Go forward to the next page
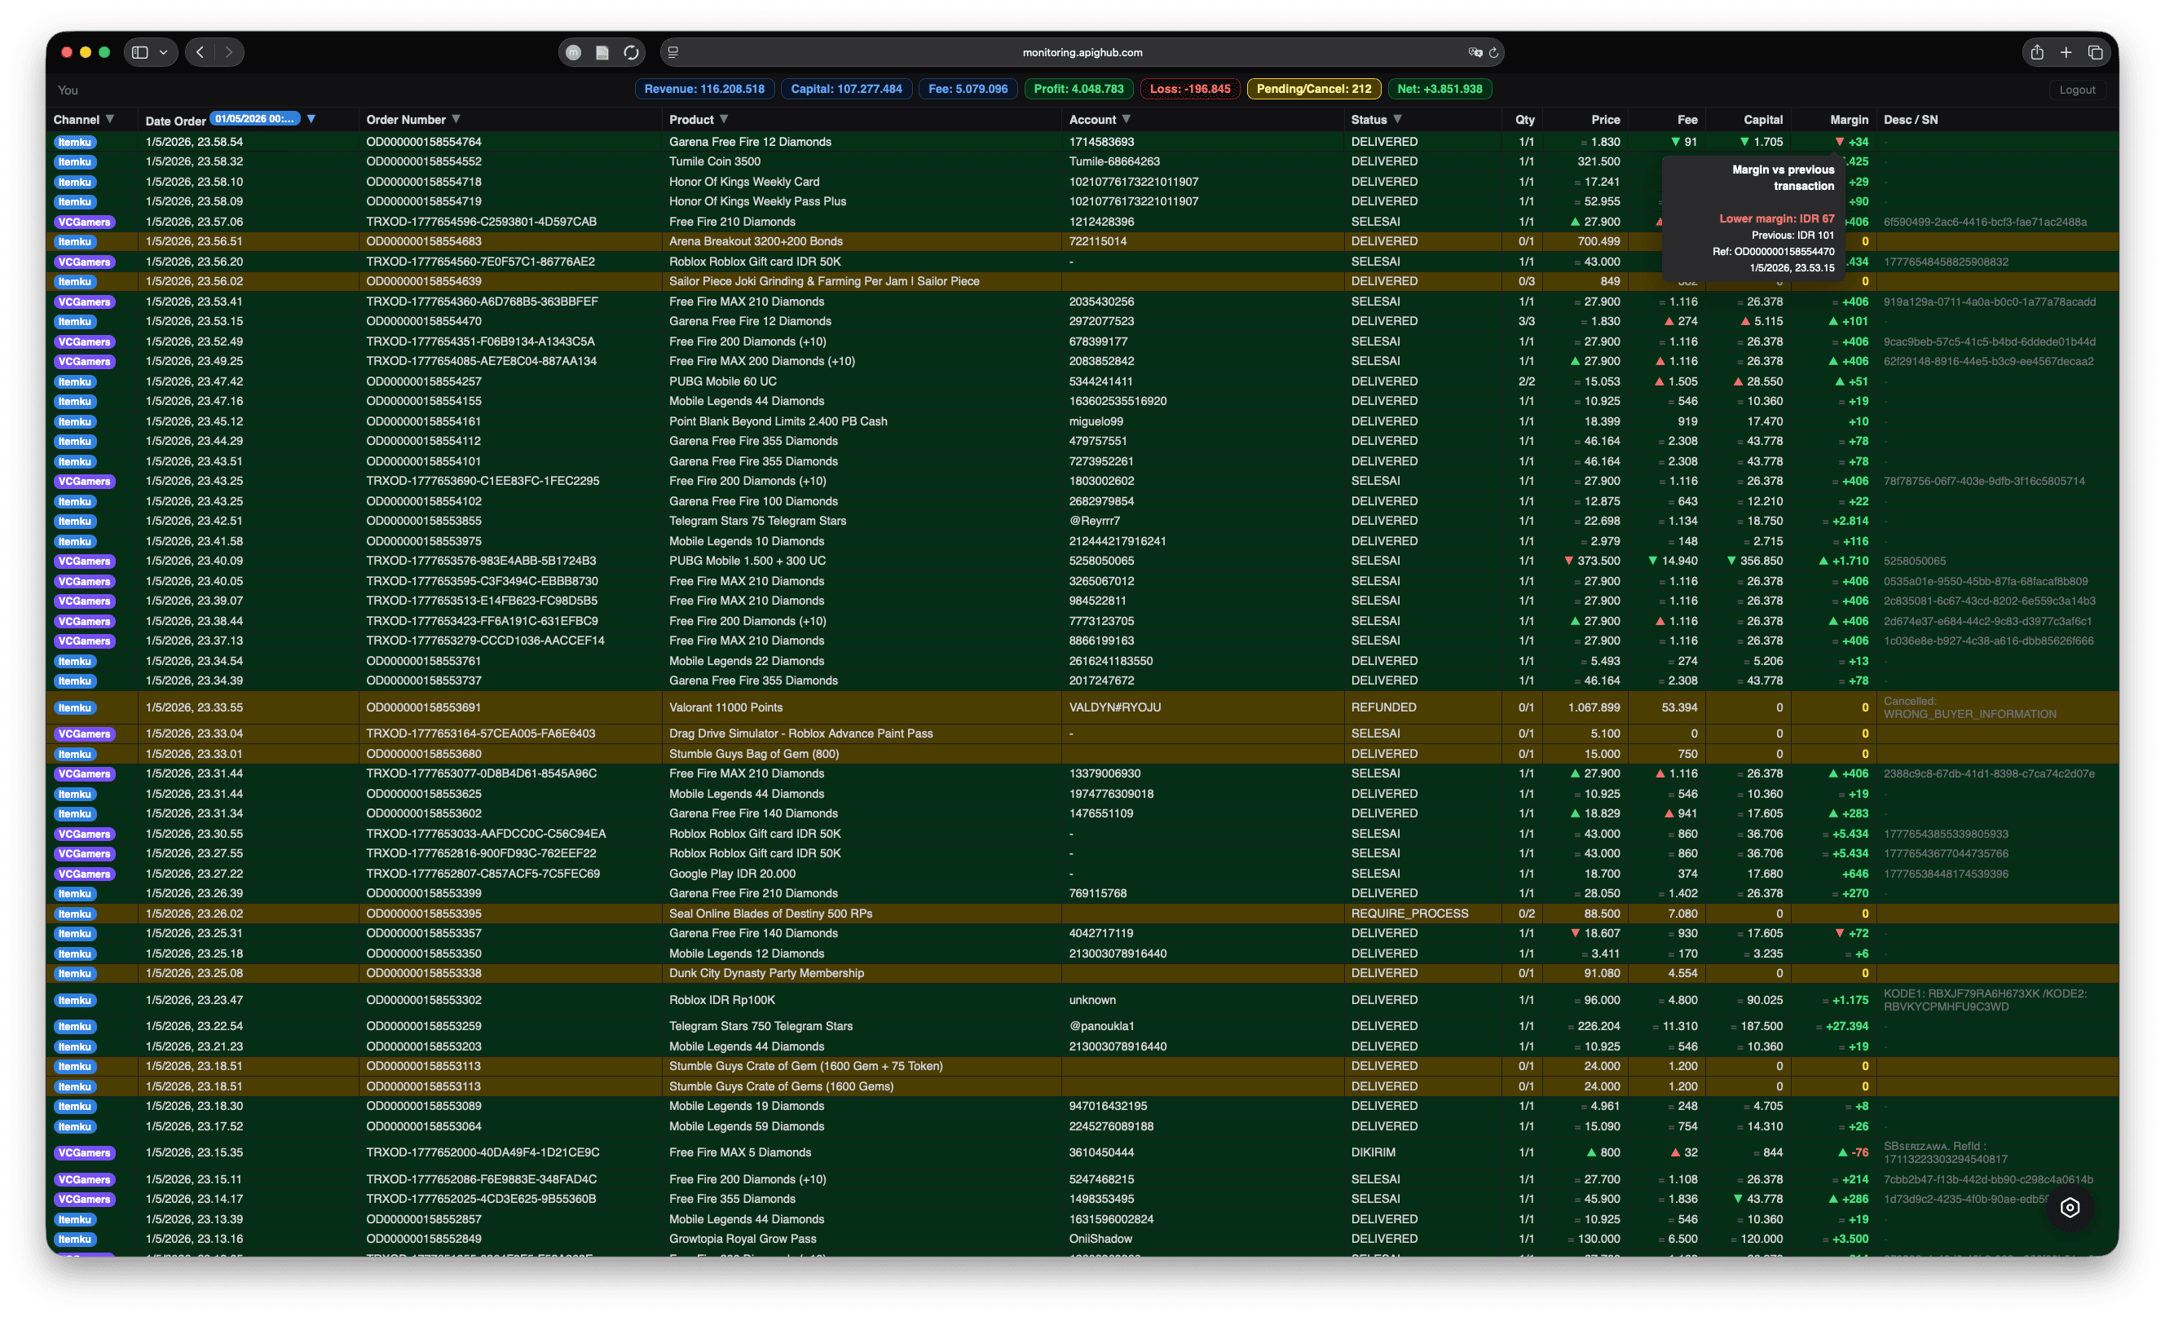 click(229, 53)
